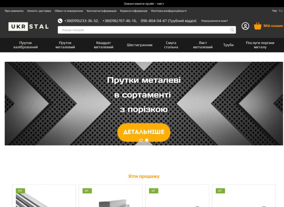Click the Хіти продажу heading
Image resolution: width=284 pixels, height=207 pixels.
tap(144, 176)
